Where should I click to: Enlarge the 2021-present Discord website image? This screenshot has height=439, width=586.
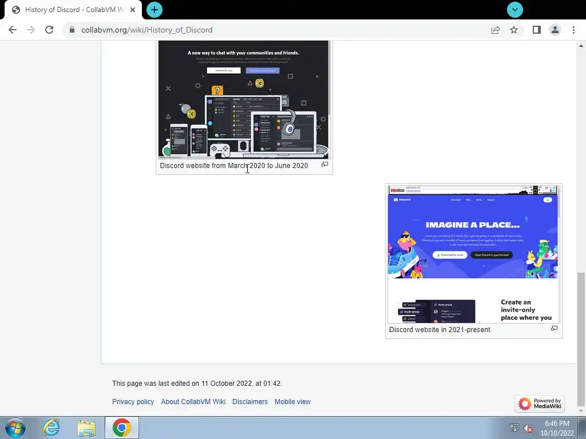[554, 328]
